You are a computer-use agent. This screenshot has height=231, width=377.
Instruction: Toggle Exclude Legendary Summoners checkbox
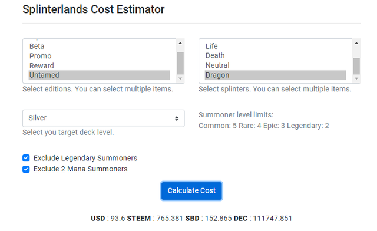pyautogui.click(x=26, y=158)
